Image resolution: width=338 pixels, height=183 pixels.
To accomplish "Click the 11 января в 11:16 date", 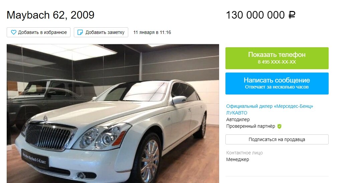I will tap(152, 32).
